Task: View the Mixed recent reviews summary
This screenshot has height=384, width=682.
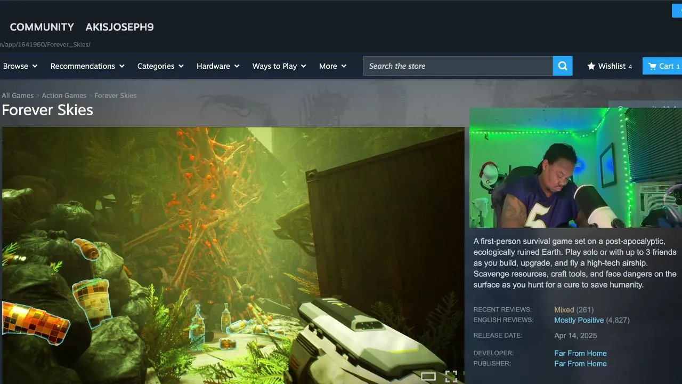Action: point(564,310)
